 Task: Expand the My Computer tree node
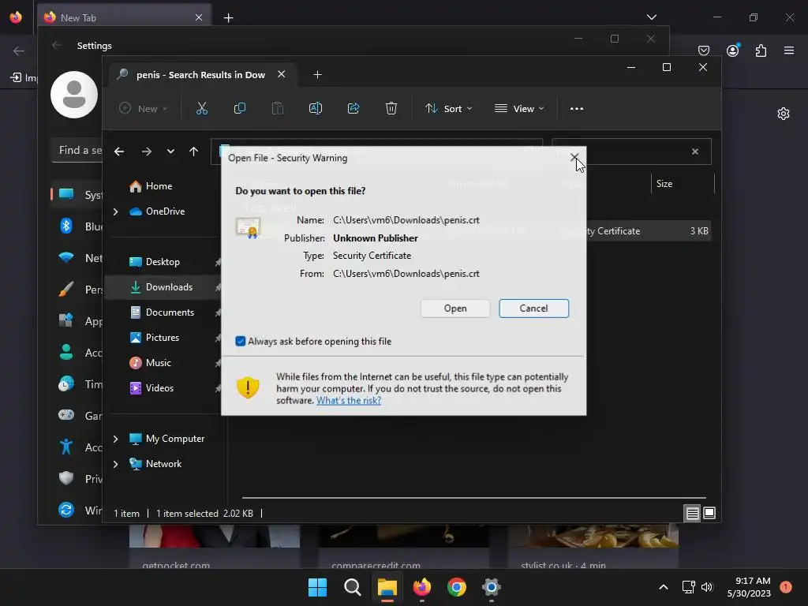click(x=115, y=439)
